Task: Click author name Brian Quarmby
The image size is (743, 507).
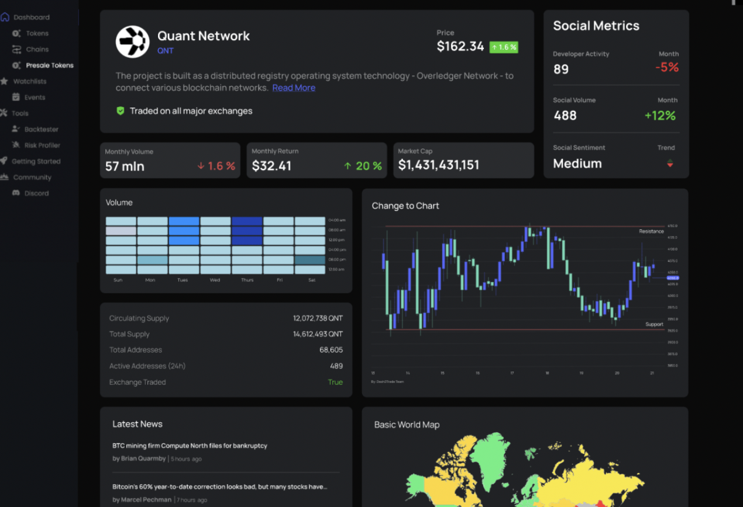Action: [143, 459]
